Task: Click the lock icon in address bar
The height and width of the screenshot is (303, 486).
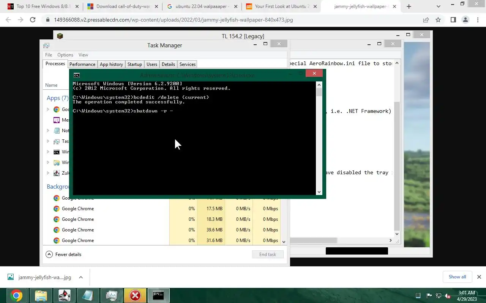Action: point(48,20)
